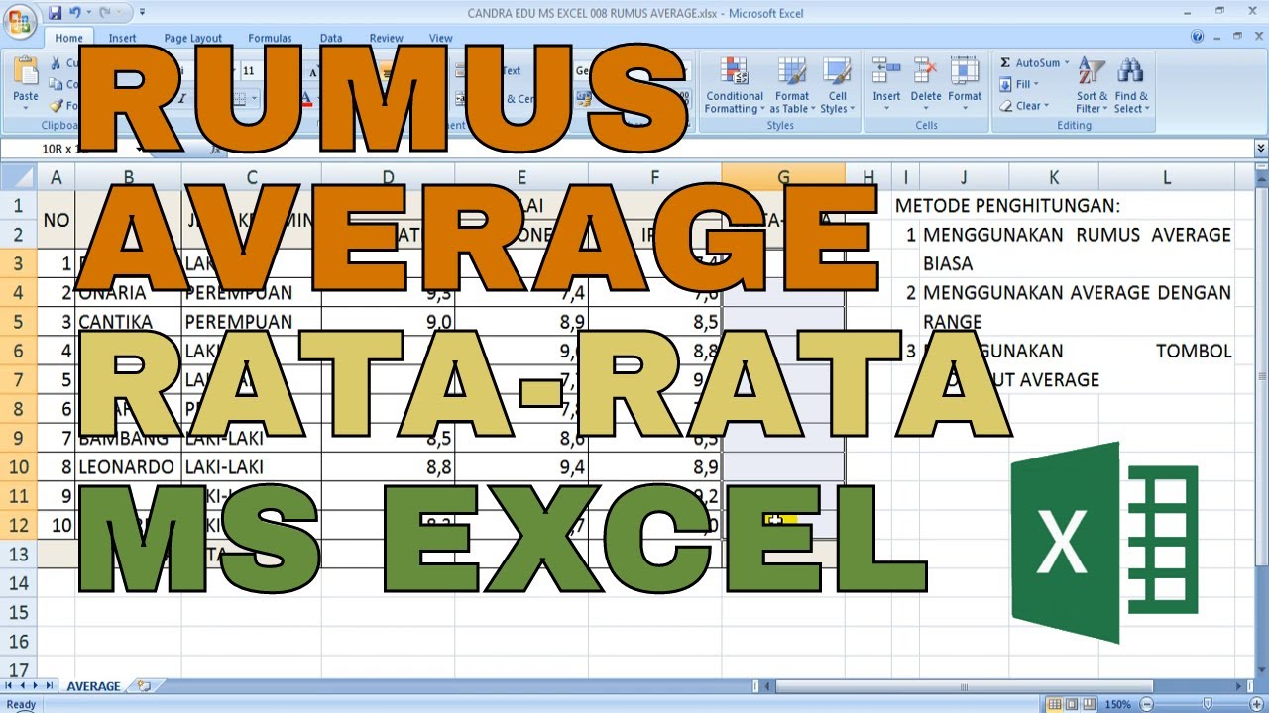Open the View ribbon tab
Viewport: 1269px width, 713px height.
coord(441,38)
